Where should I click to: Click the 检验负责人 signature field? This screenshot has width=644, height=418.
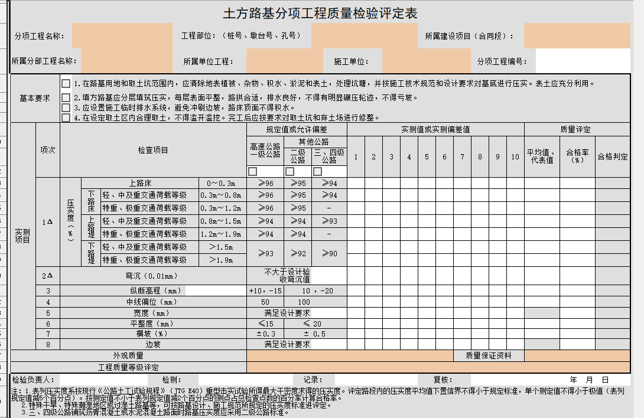pos(100,380)
